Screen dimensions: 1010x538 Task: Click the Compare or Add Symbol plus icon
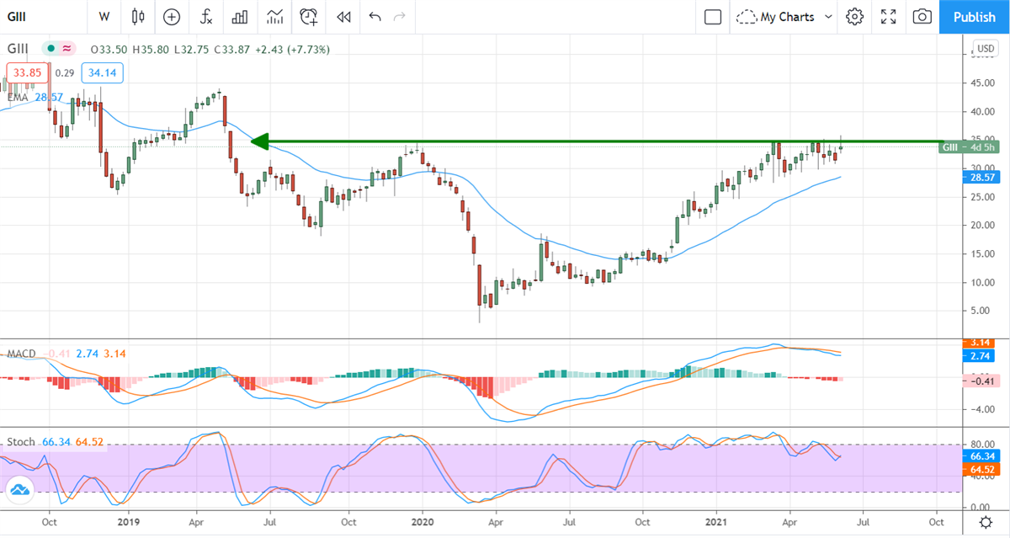[172, 17]
